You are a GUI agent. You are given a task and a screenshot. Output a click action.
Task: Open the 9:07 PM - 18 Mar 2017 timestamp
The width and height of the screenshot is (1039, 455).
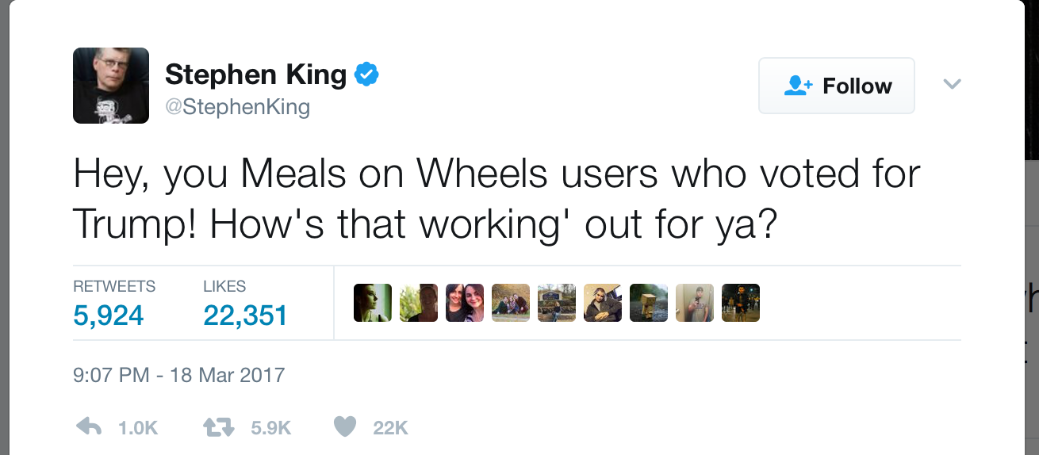[x=178, y=374]
